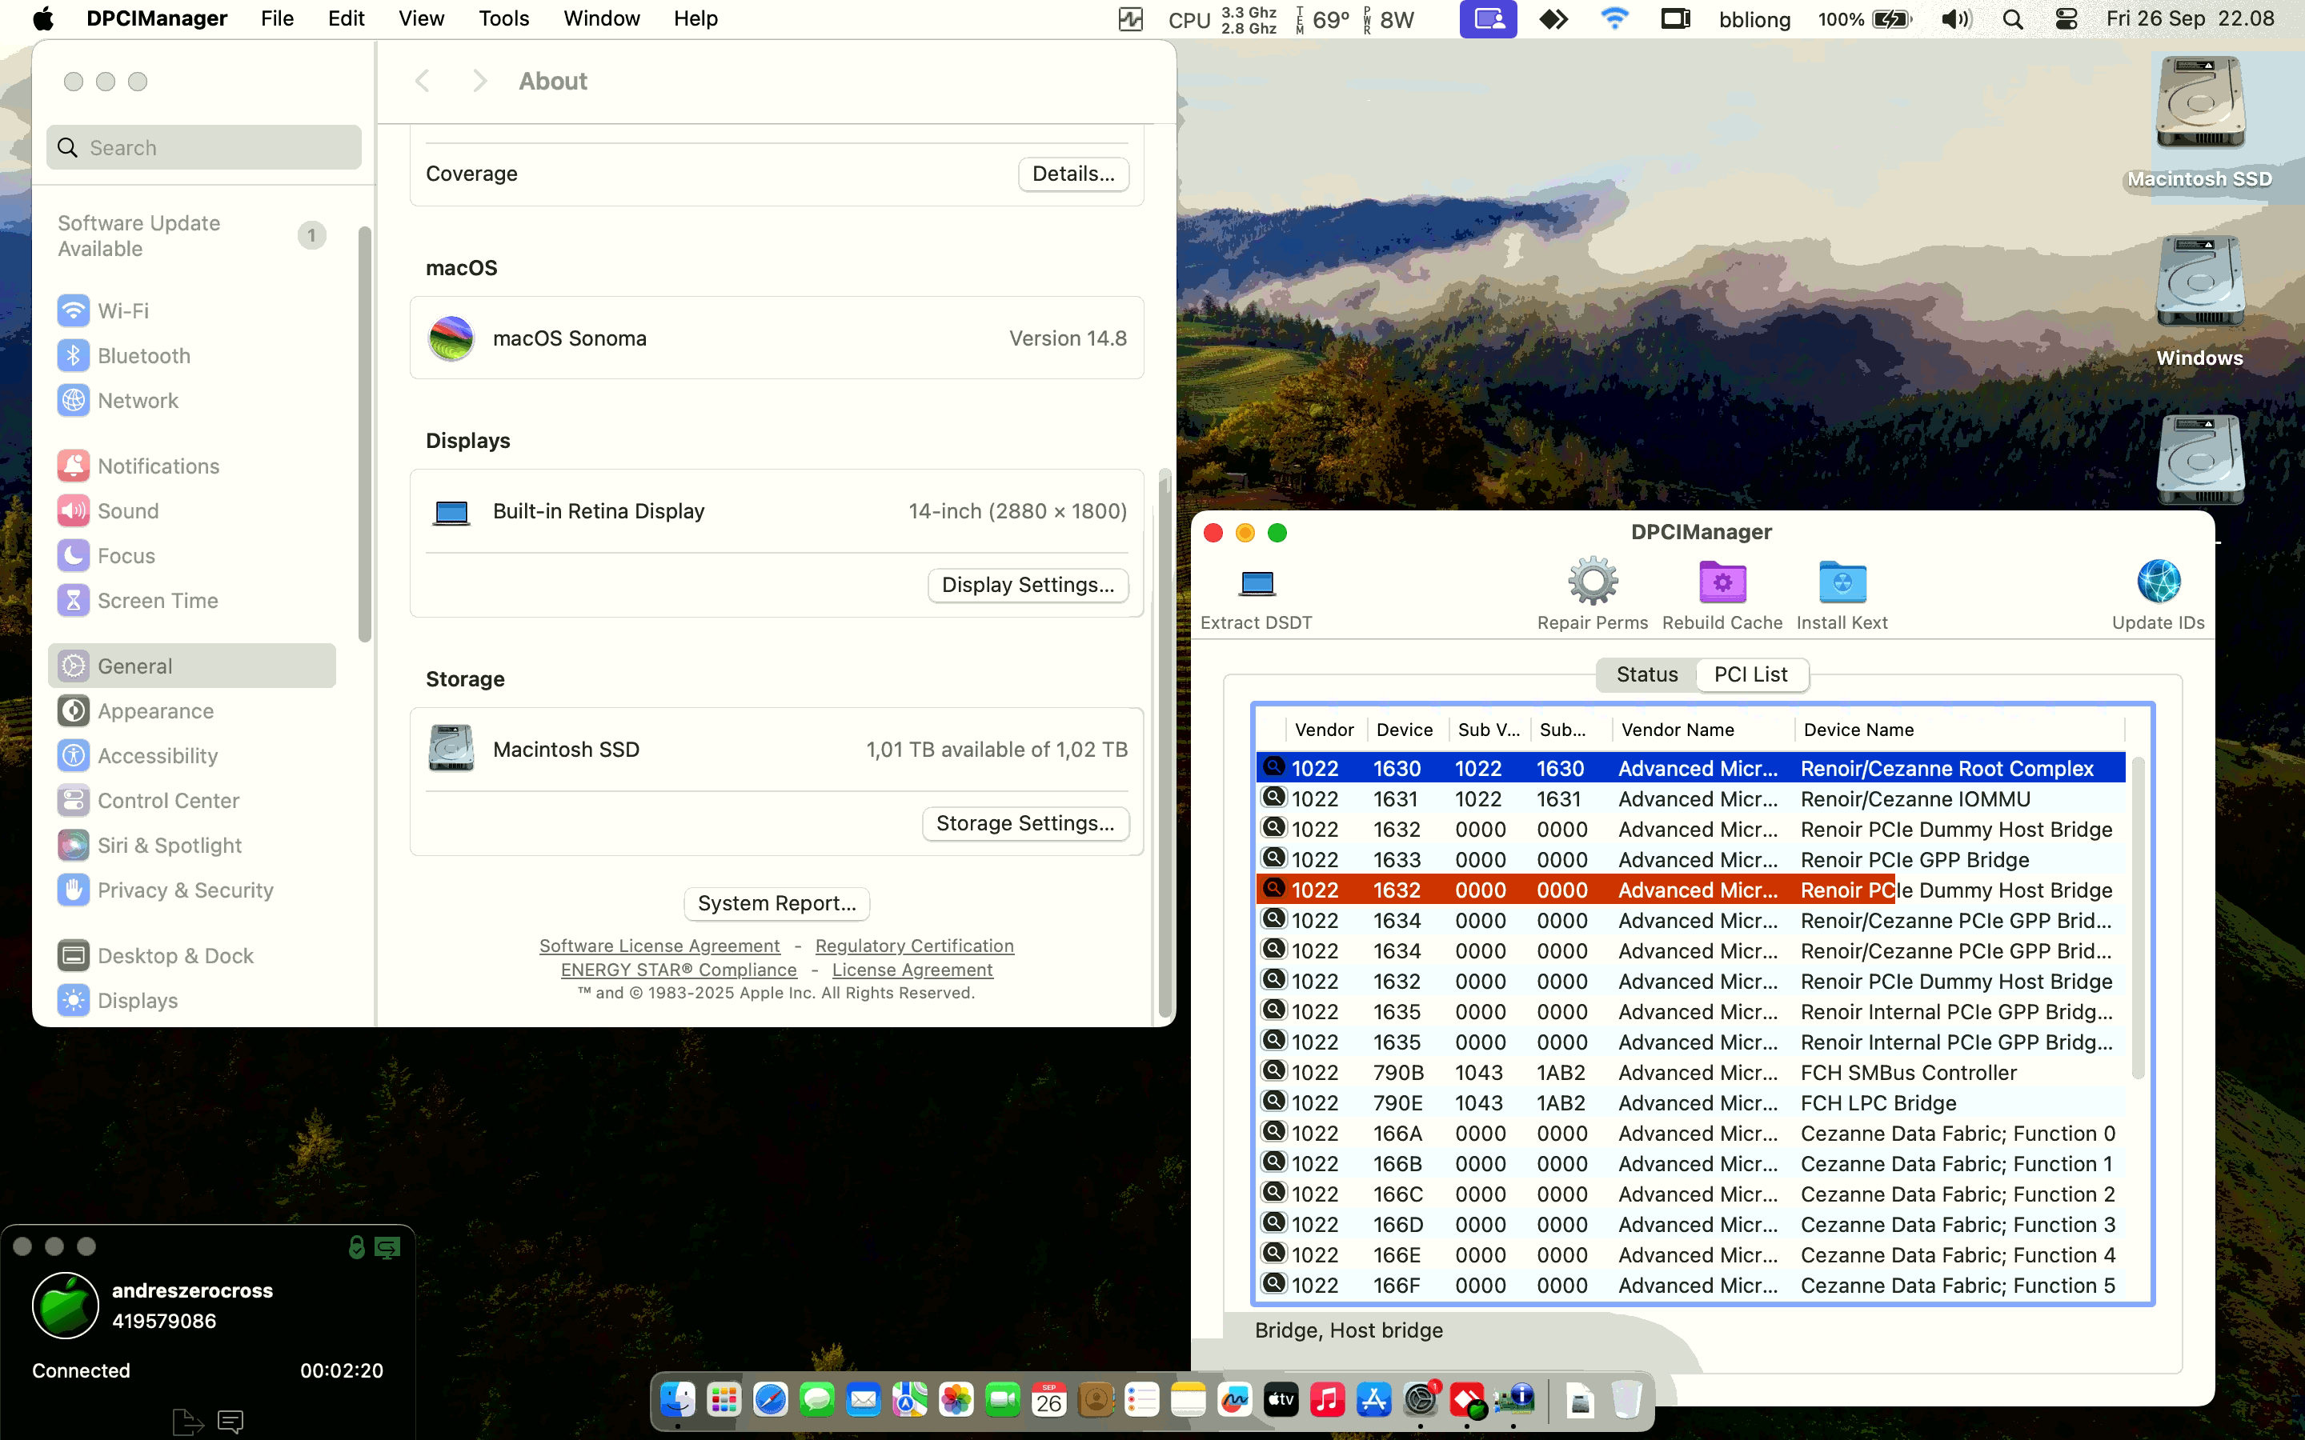Open the File menu
Viewport: 2305px width, 1440px height.
coord(277,19)
